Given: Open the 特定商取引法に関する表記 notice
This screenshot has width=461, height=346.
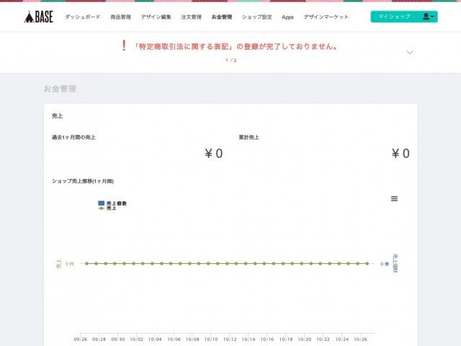Looking at the screenshot, I should coord(236,46).
